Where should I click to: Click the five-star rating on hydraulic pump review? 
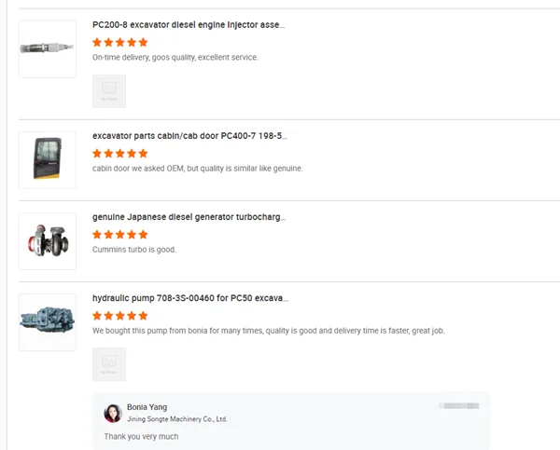(x=120, y=316)
